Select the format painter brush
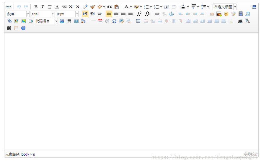 coord(92,7)
